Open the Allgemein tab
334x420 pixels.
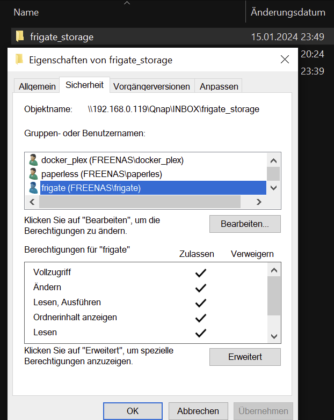coord(37,86)
